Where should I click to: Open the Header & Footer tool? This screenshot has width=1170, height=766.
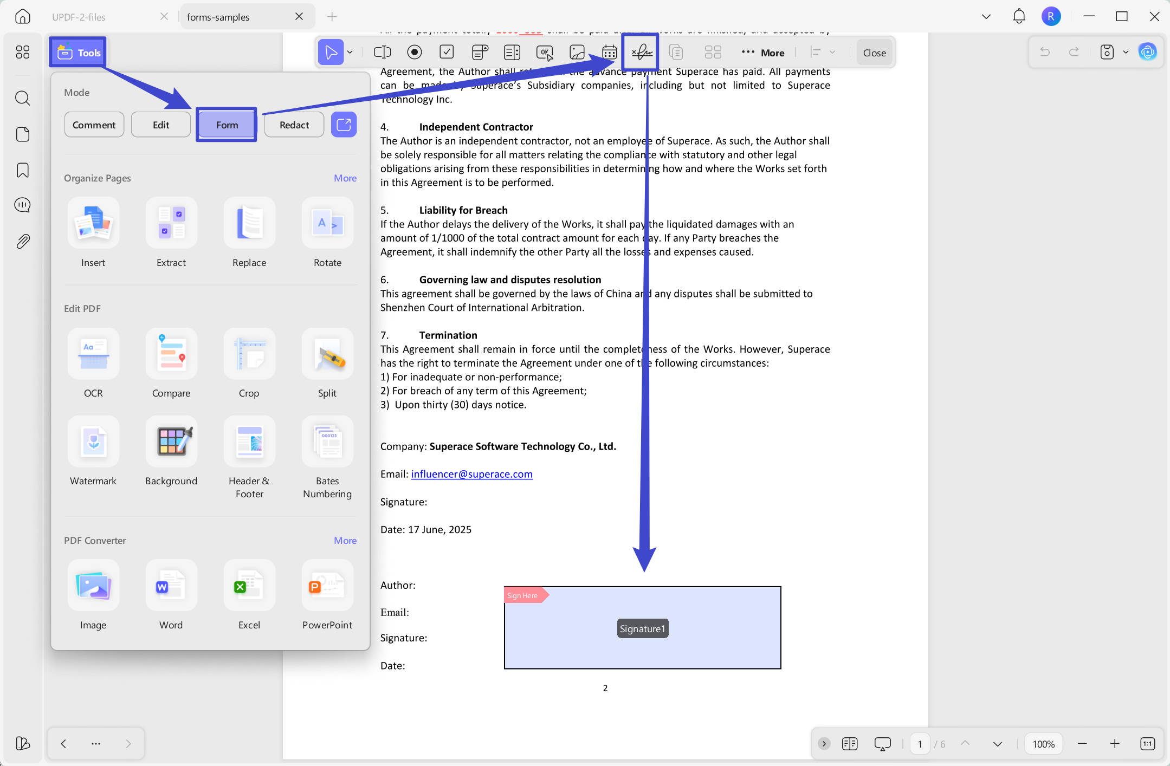[249, 458]
